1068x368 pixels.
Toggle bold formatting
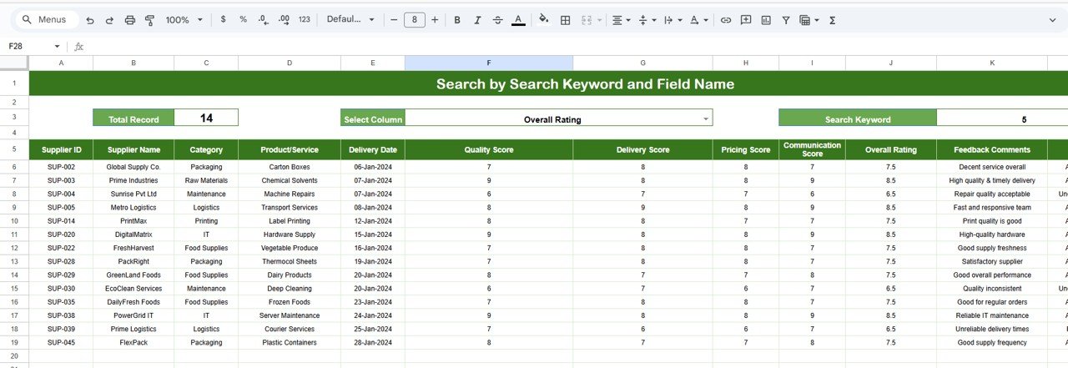457,20
